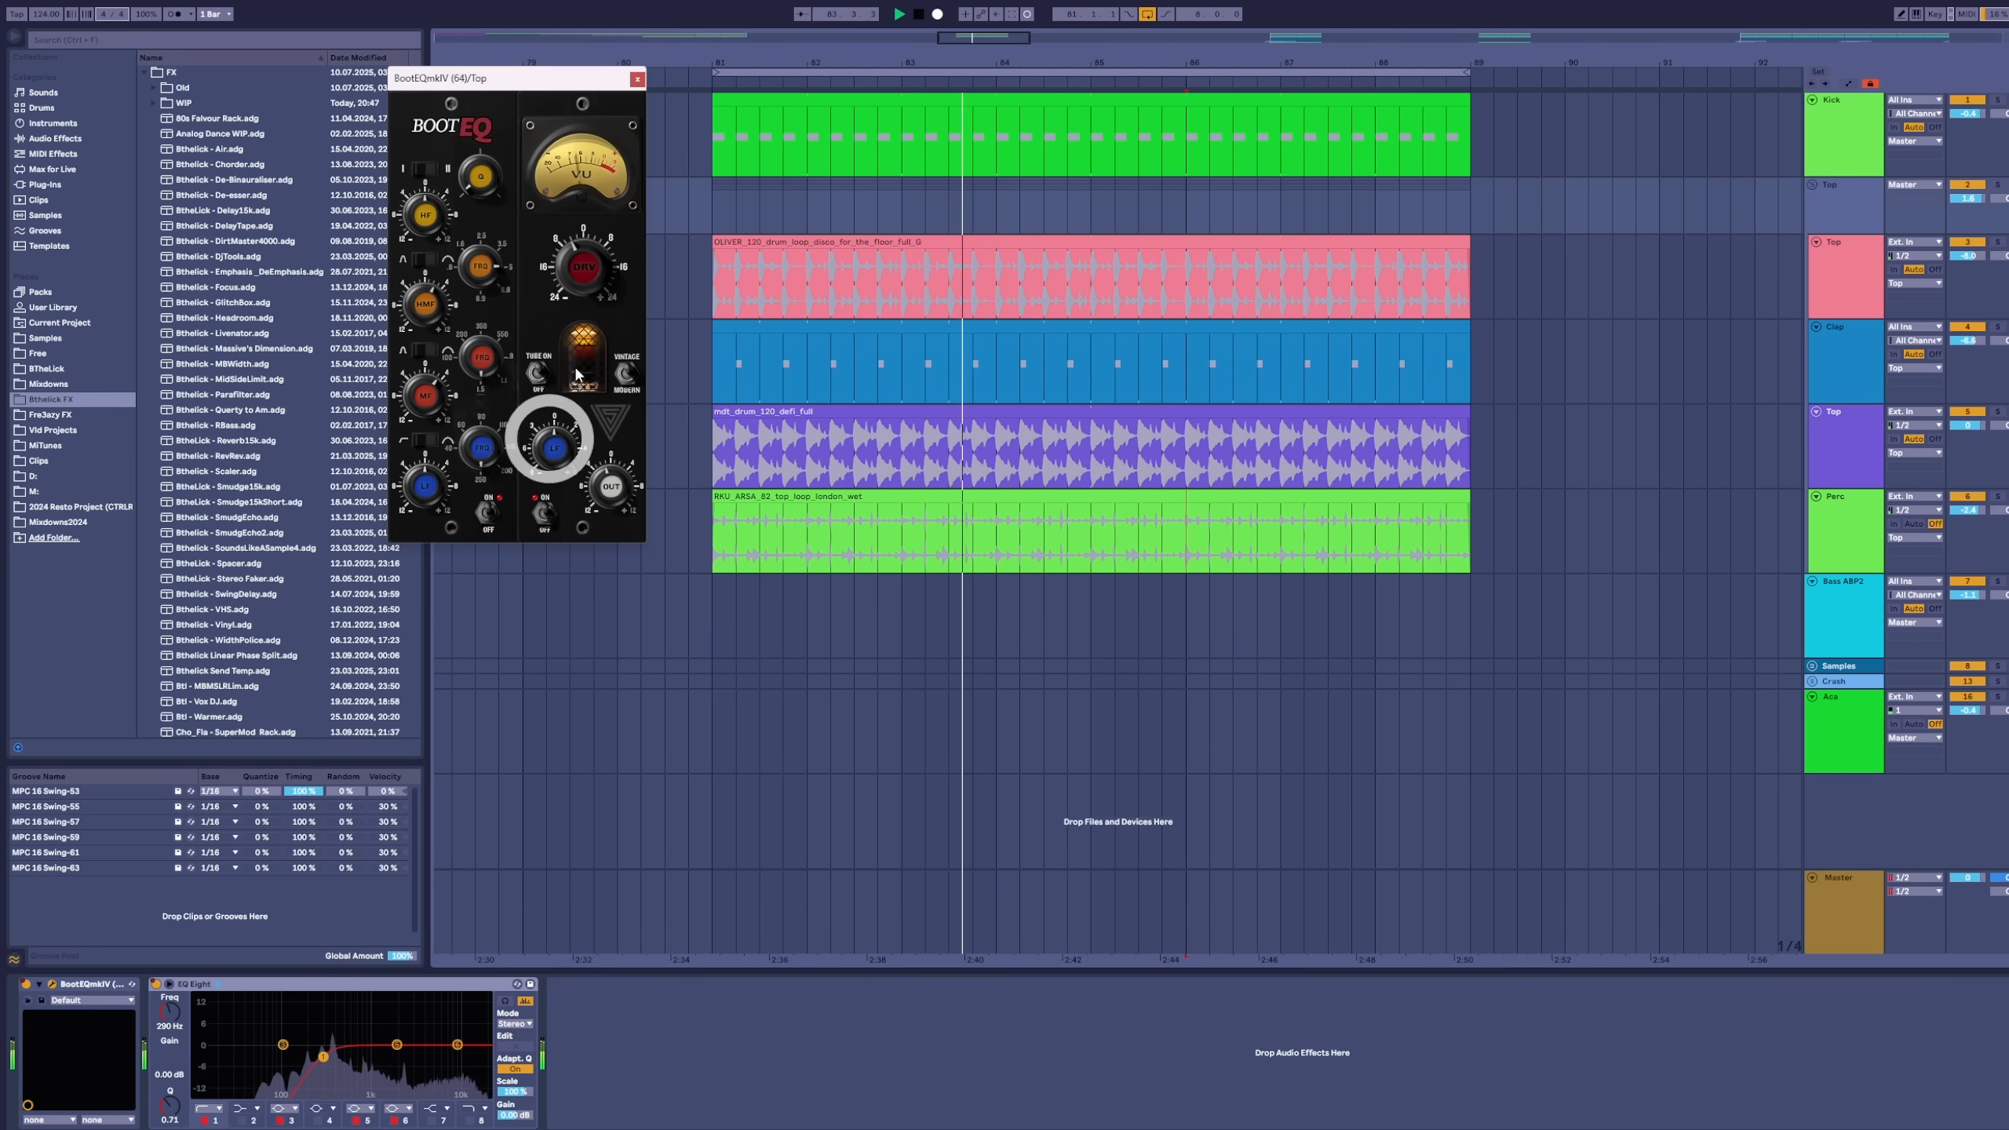Toggle Adaptive Q On button
Image resolution: width=2009 pixels, height=1130 pixels.
point(515,1069)
